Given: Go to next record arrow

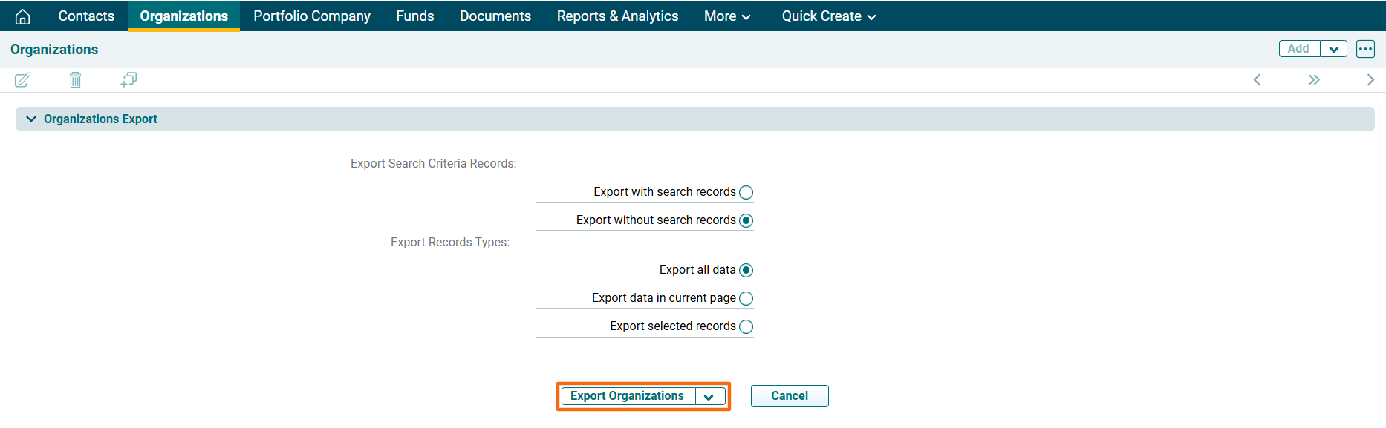Looking at the screenshot, I should pos(1370,80).
